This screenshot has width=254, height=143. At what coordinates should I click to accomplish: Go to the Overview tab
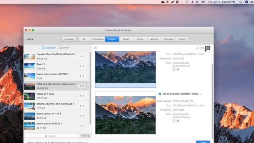[x=69, y=39]
